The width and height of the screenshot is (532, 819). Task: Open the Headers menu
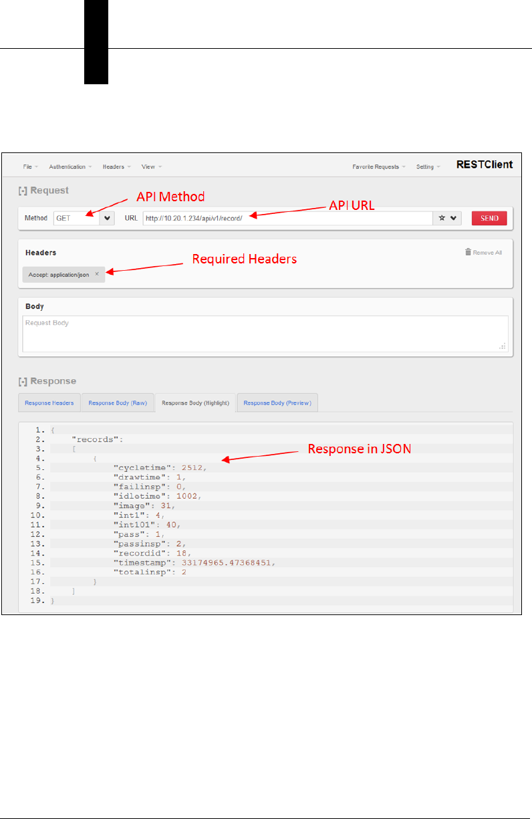(116, 166)
